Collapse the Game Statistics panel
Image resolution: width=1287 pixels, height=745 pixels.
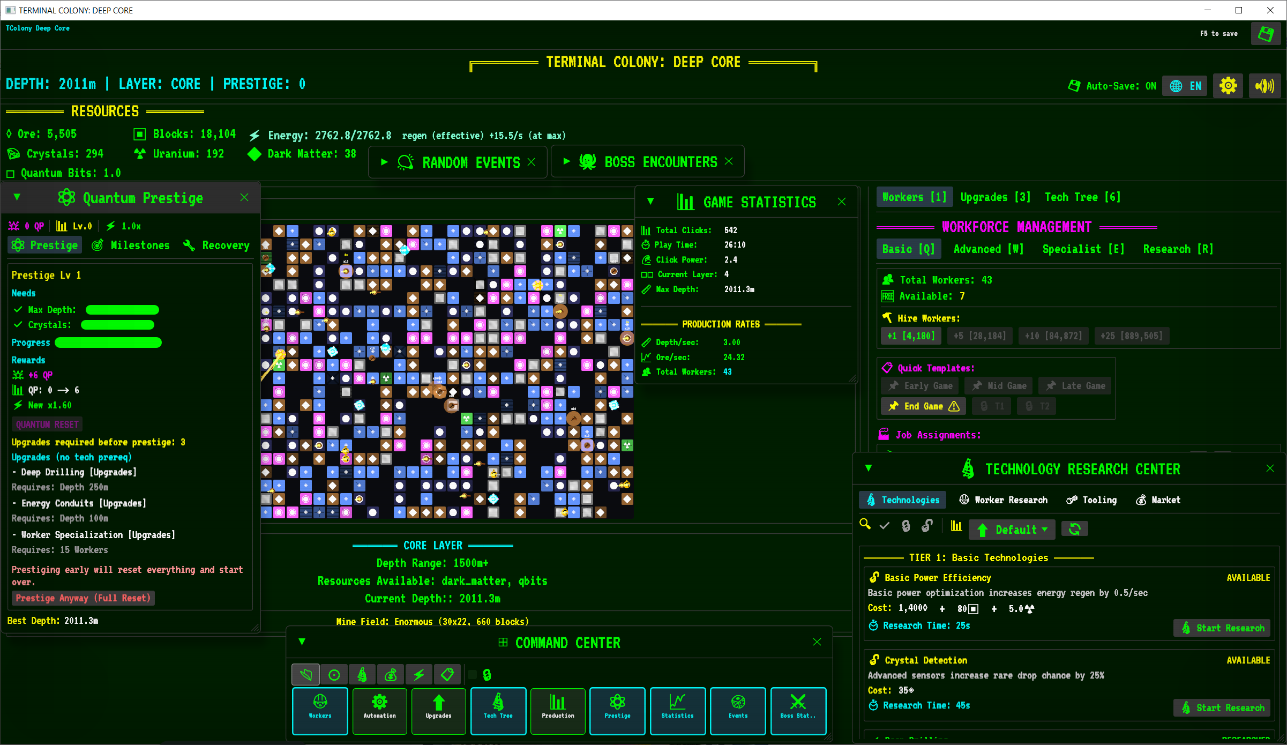click(650, 201)
